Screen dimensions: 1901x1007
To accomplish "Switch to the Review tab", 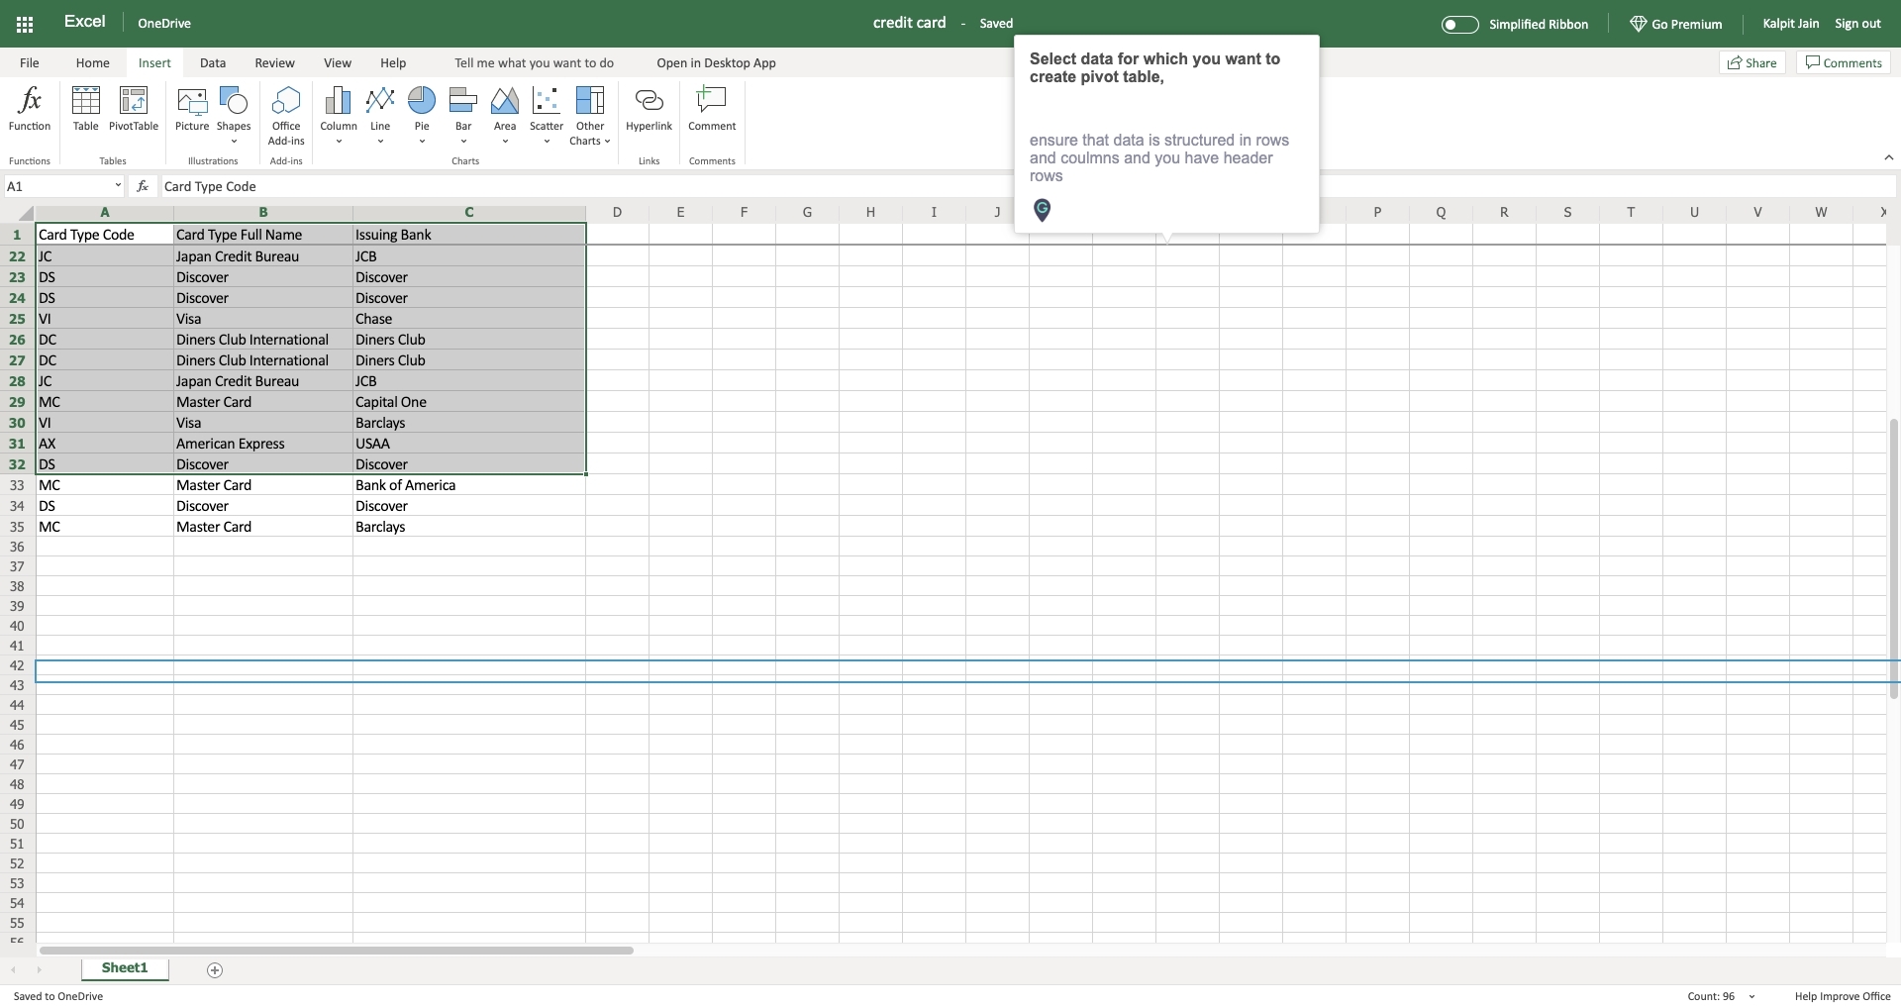I will (274, 62).
